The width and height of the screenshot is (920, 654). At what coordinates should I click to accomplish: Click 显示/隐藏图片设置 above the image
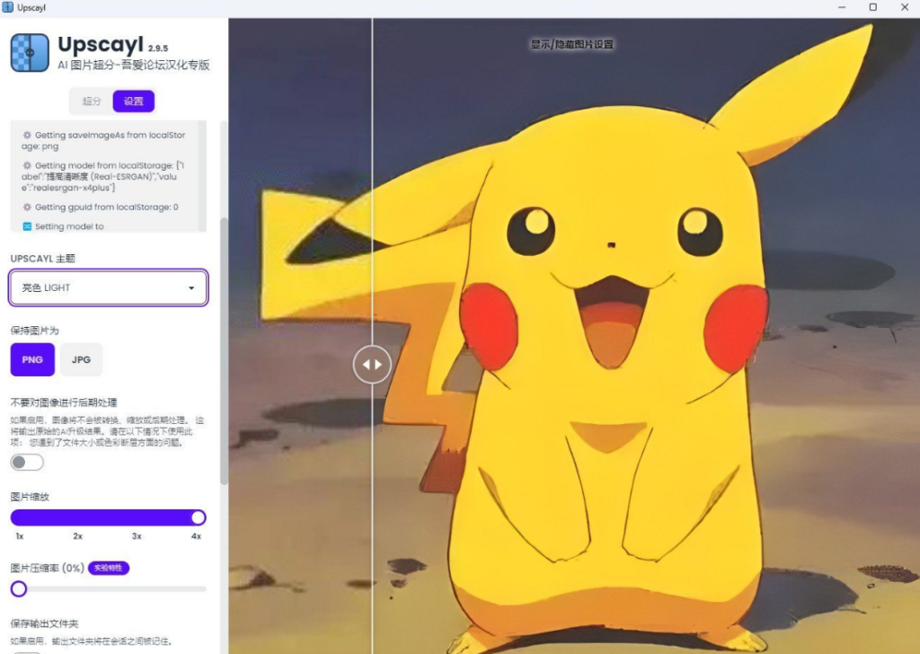tap(572, 44)
